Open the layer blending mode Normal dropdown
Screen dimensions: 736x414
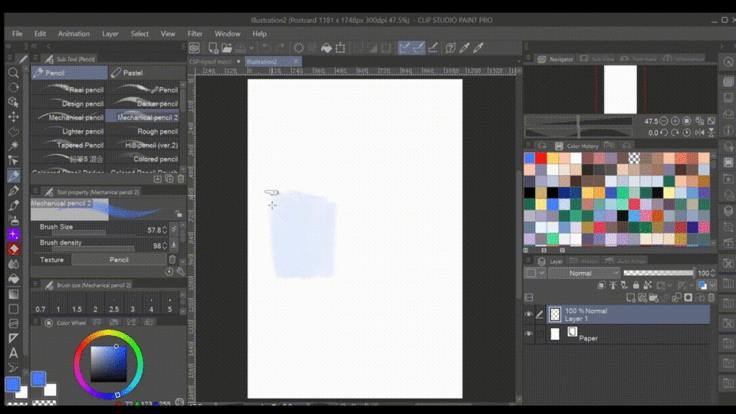583,273
